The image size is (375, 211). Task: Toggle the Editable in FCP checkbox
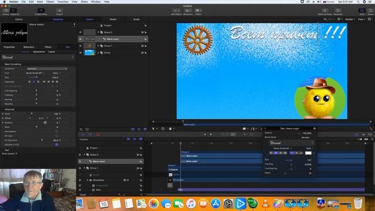pyautogui.click(x=57, y=145)
